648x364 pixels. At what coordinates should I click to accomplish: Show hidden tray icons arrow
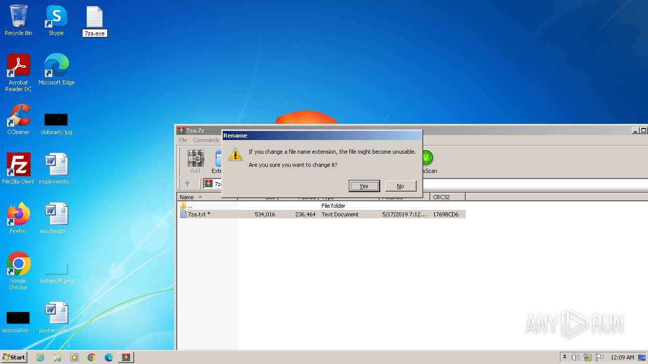pos(564,357)
